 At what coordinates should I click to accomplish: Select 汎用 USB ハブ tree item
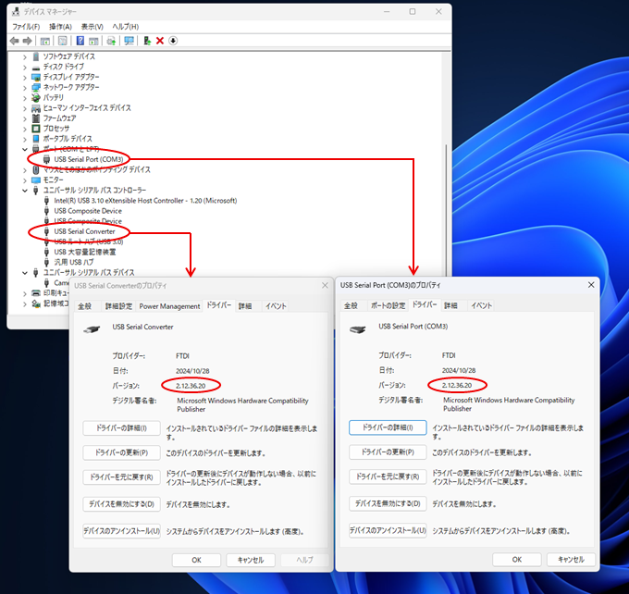(x=74, y=262)
